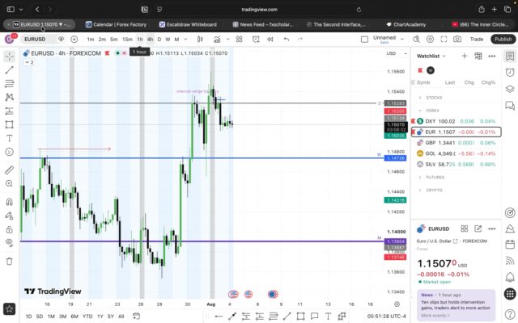Open the emoji icons tool
The height and width of the screenshot is (323, 518).
coord(9,152)
